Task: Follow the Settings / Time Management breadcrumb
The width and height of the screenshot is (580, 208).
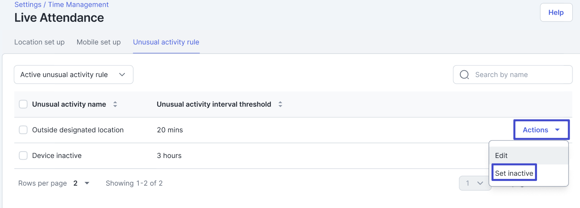Action: [x=62, y=5]
